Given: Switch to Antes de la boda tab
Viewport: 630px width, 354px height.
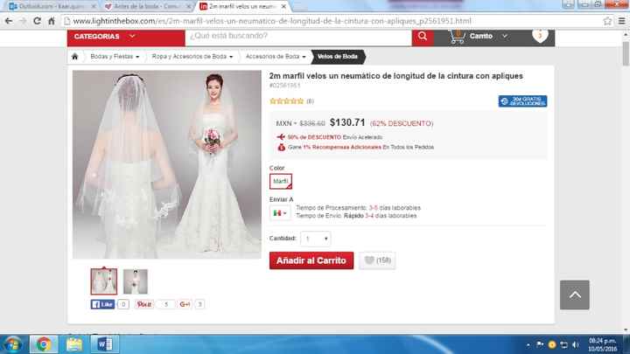Looking at the screenshot, I should (147, 6).
